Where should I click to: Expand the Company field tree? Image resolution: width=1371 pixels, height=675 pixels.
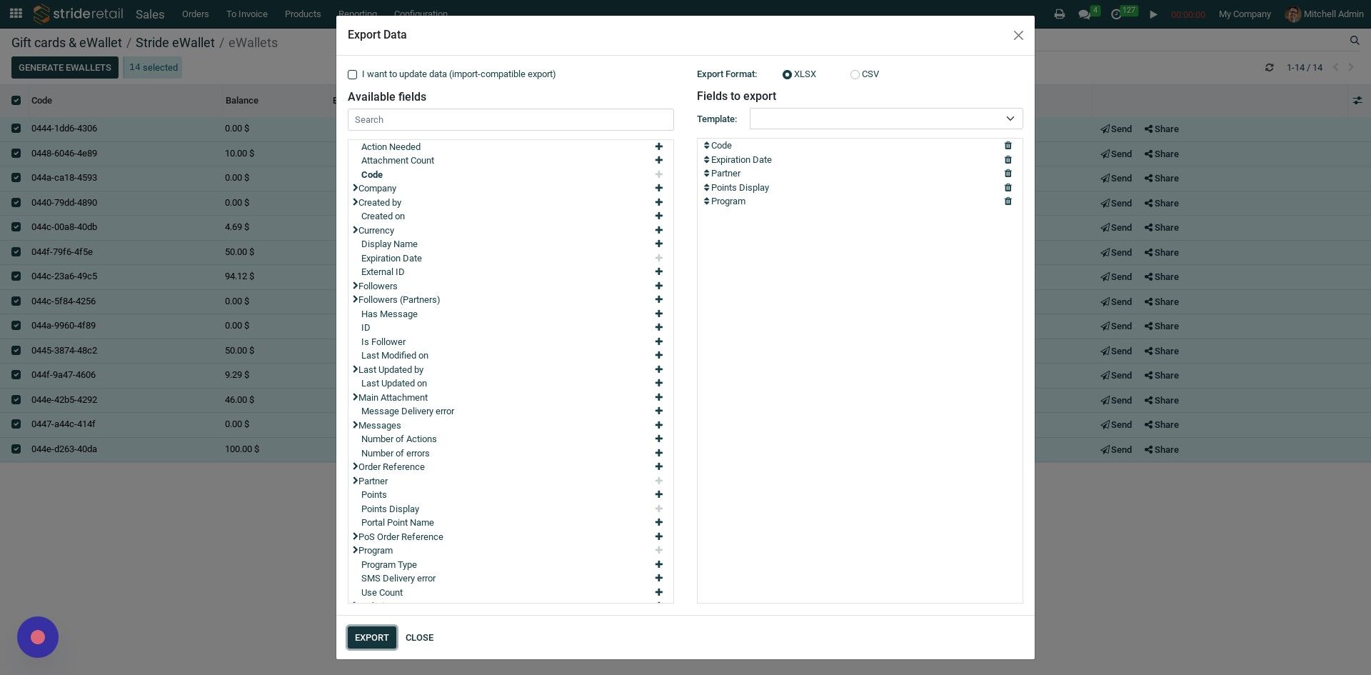pos(355,188)
